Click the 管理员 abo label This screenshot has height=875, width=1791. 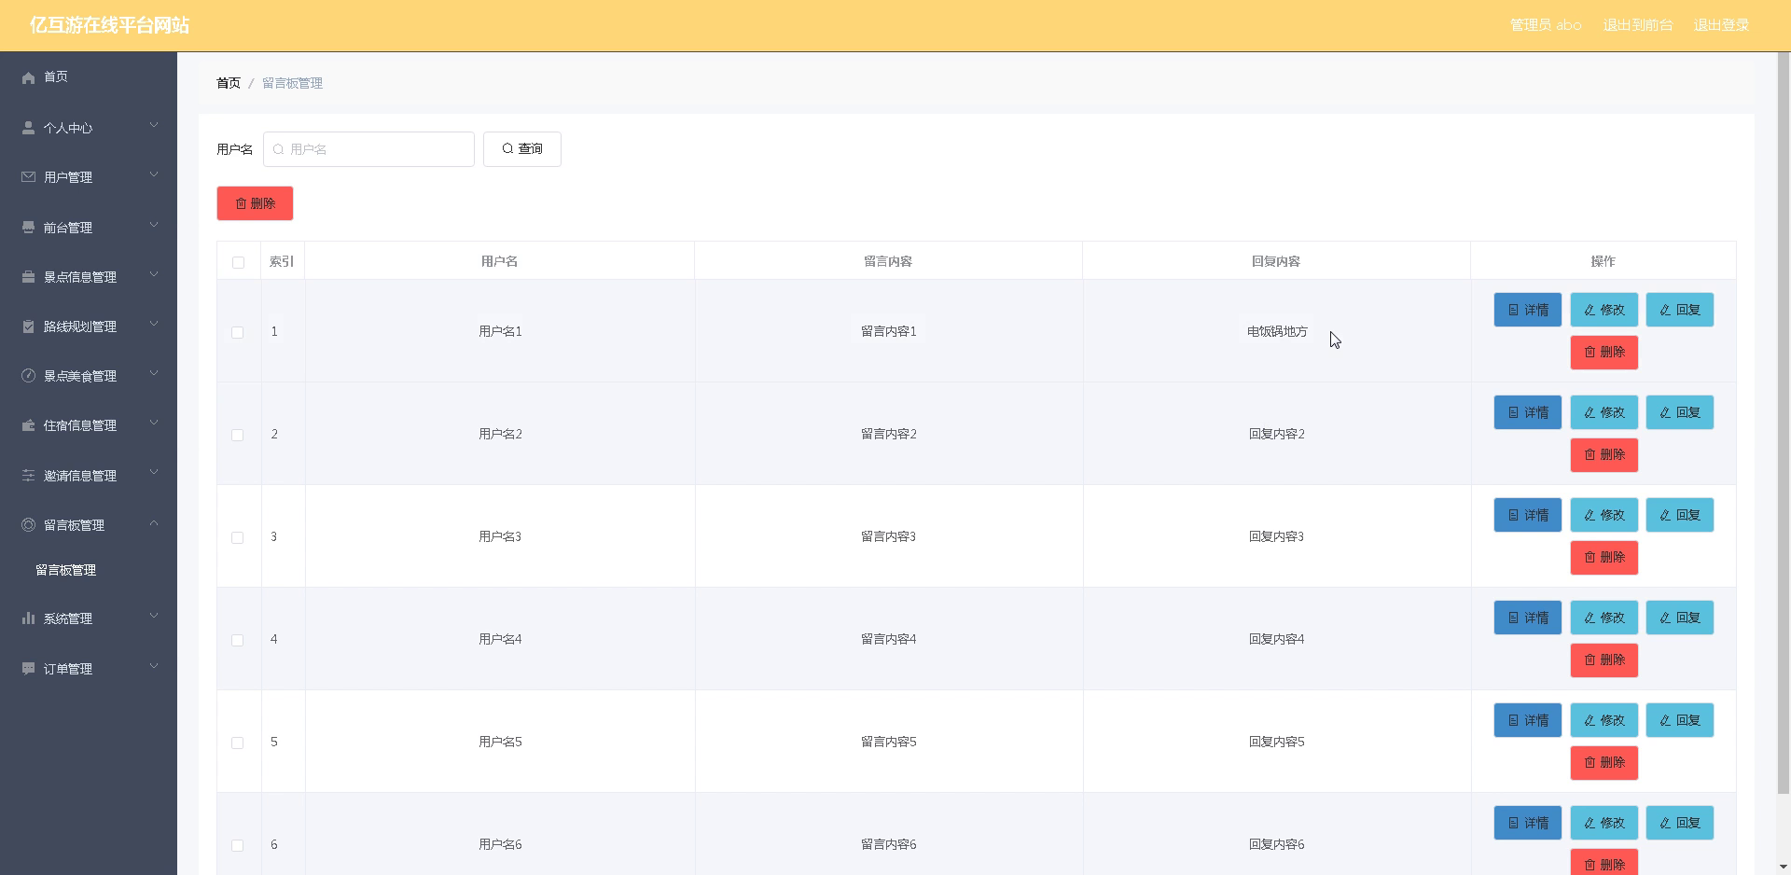[x=1546, y=25]
